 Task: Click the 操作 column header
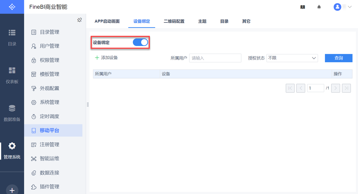click(x=342, y=74)
